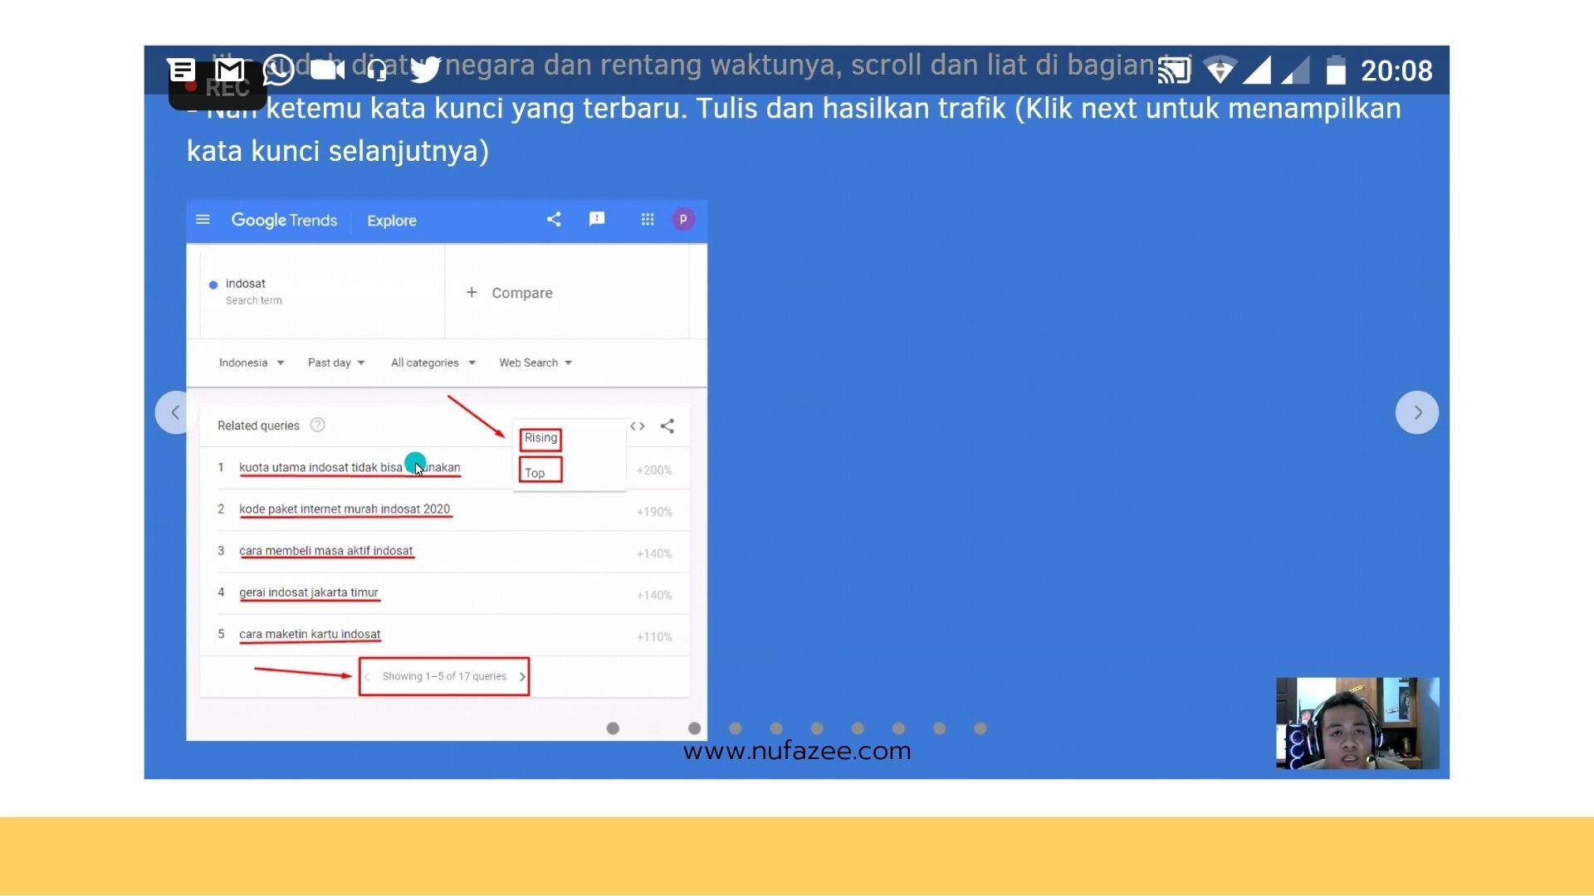The width and height of the screenshot is (1594, 896).
Task: Click the share icon next to Related queries
Action: 667,426
